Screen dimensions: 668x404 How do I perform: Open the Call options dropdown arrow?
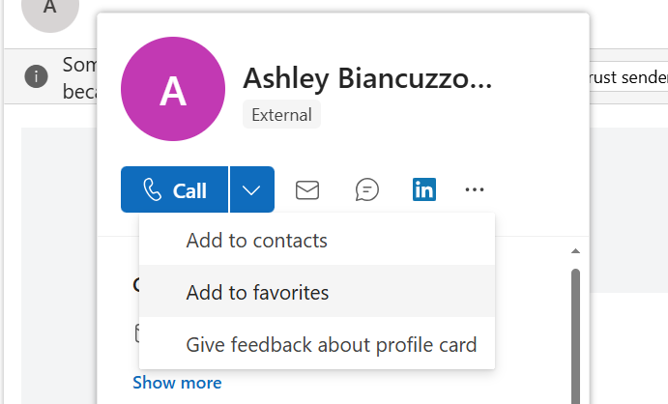pyautogui.click(x=252, y=189)
